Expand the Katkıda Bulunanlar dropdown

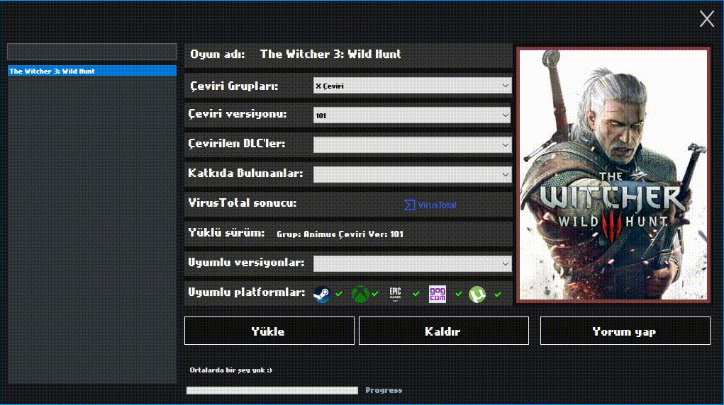(412, 174)
